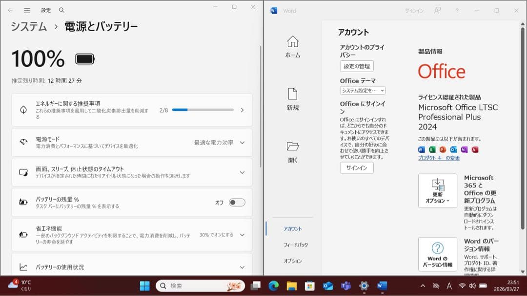Click the screen and sleep timeout icon
The width and height of the screenshot is (527, 296).
(x=23, y=172)
